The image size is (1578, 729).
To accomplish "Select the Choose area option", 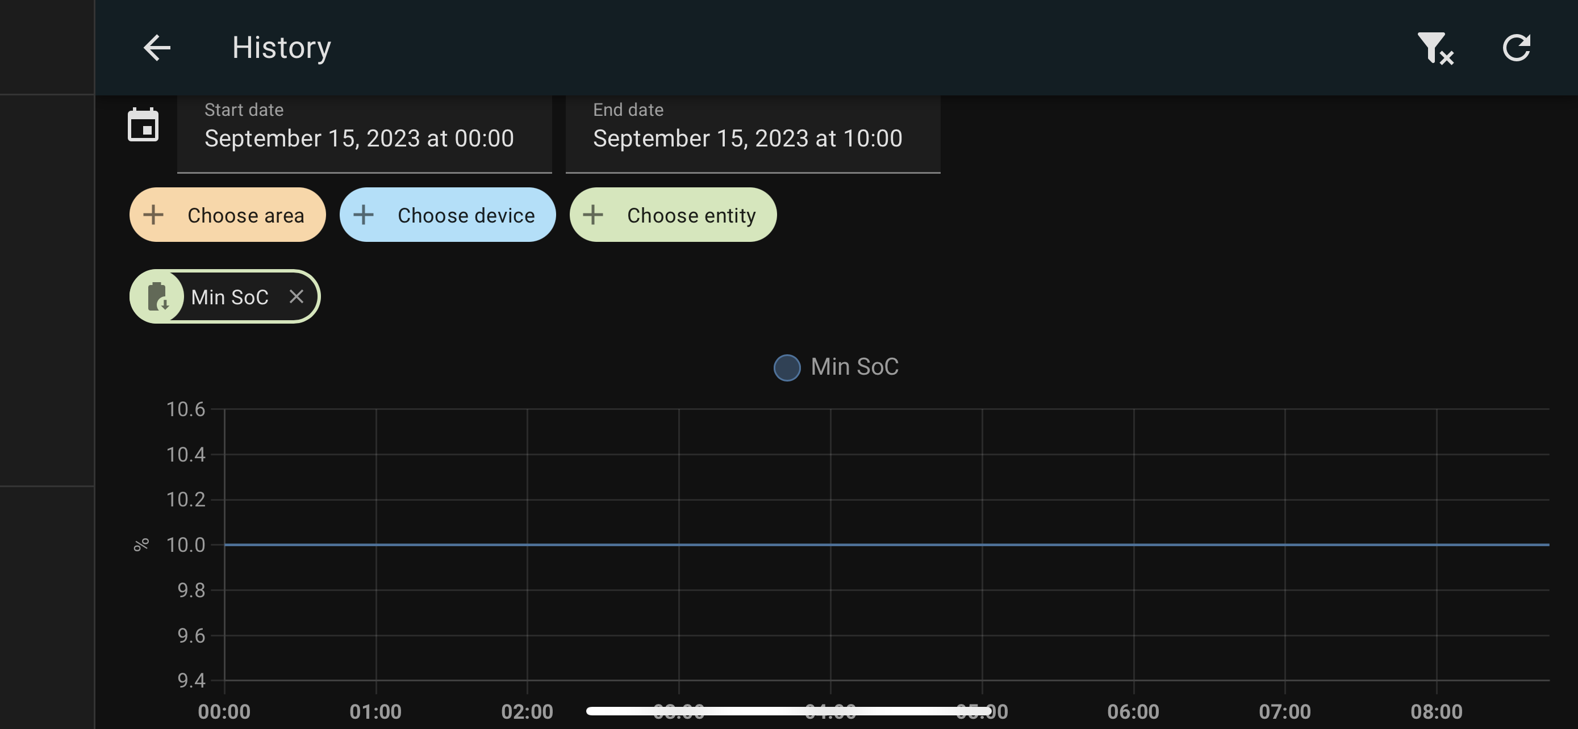I will [x=227, y=215].
